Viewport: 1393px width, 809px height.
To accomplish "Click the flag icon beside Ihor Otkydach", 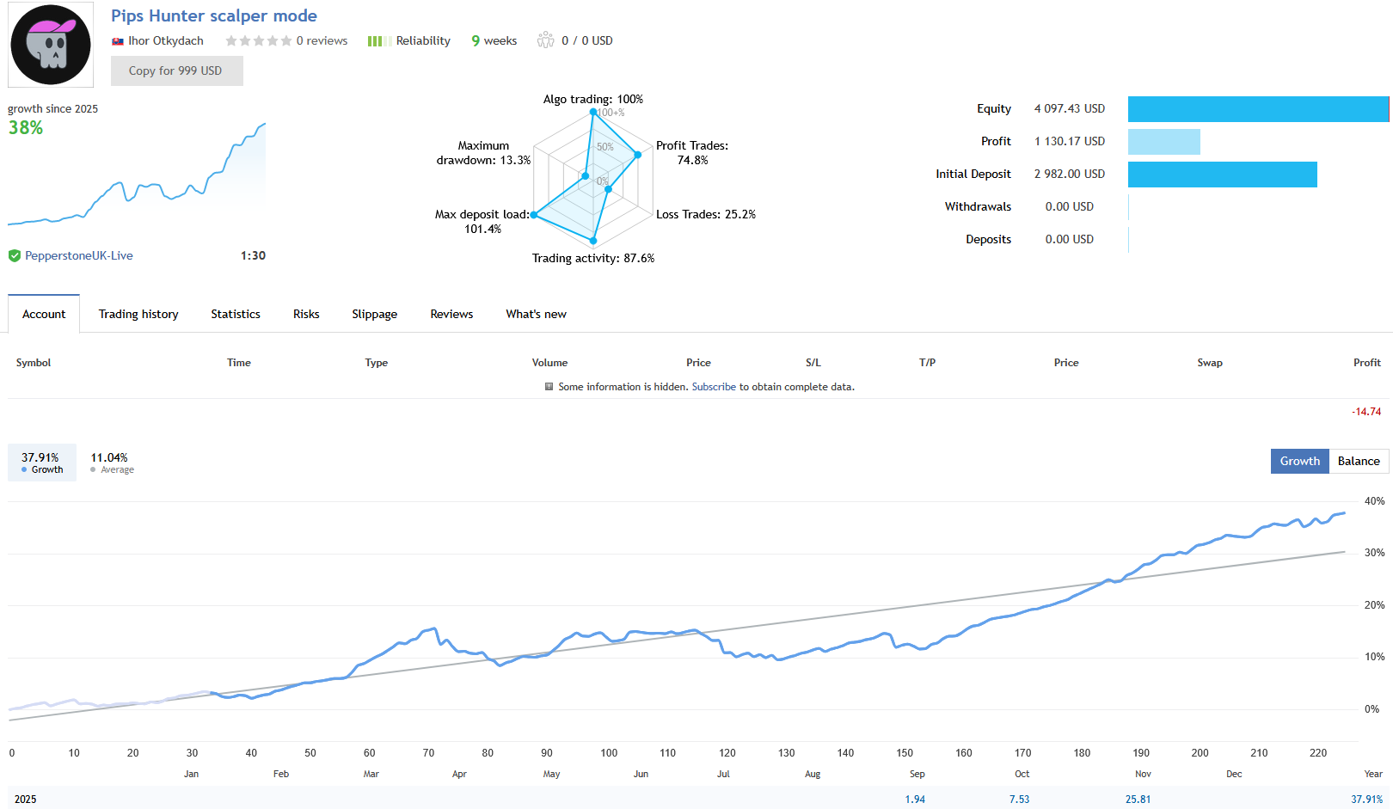I will (x=118, y=40).
